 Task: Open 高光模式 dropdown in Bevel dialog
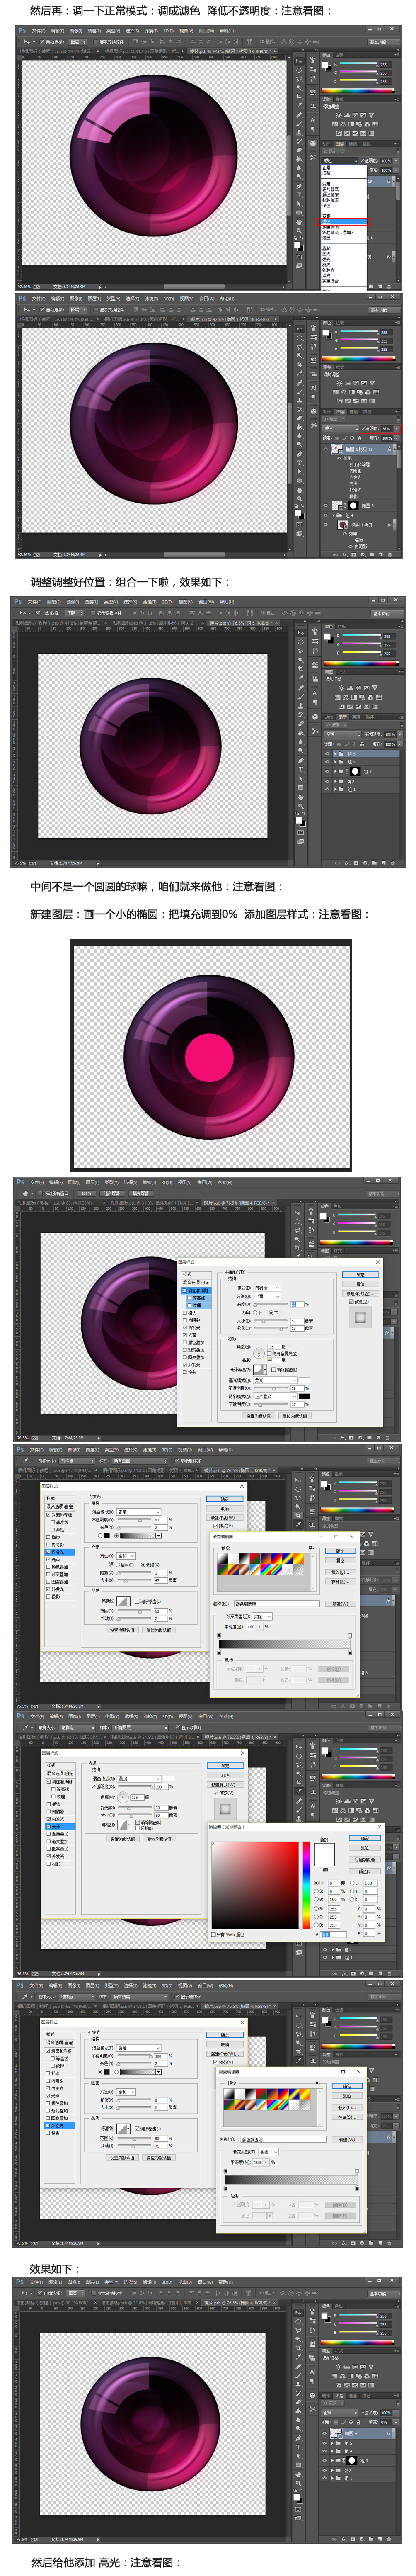276,1380
